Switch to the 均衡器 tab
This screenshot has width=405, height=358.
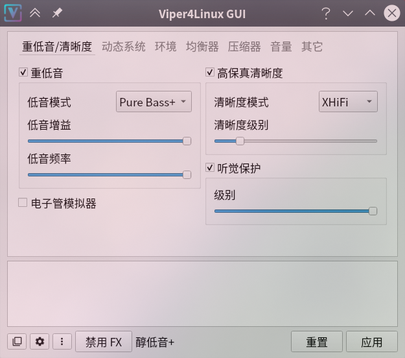coord(202,47)
